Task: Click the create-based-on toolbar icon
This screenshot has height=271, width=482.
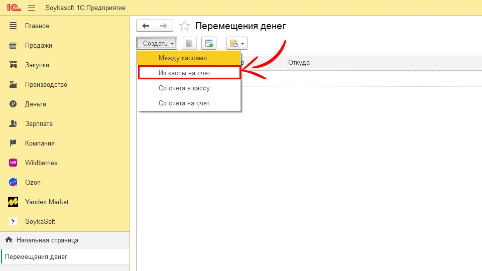Action: tap(209, 44)
